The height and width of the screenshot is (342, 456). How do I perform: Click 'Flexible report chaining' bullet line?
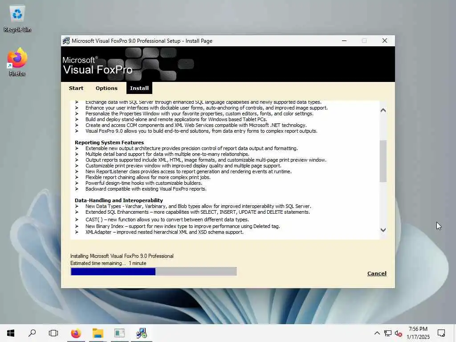point(148,177)
